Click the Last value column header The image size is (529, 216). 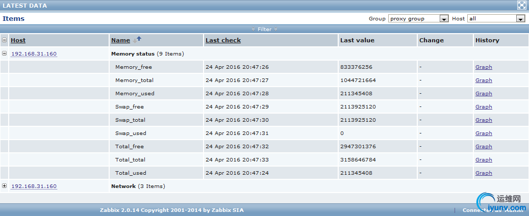coord(357,40)
